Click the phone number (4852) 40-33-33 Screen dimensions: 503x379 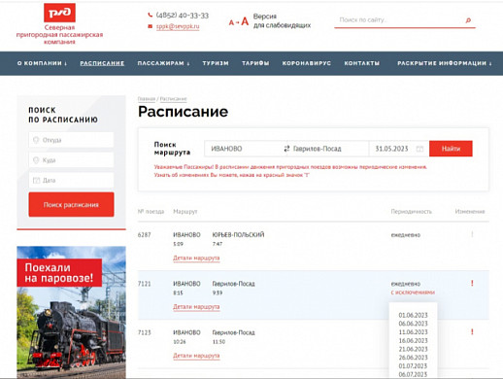point(183,16)
